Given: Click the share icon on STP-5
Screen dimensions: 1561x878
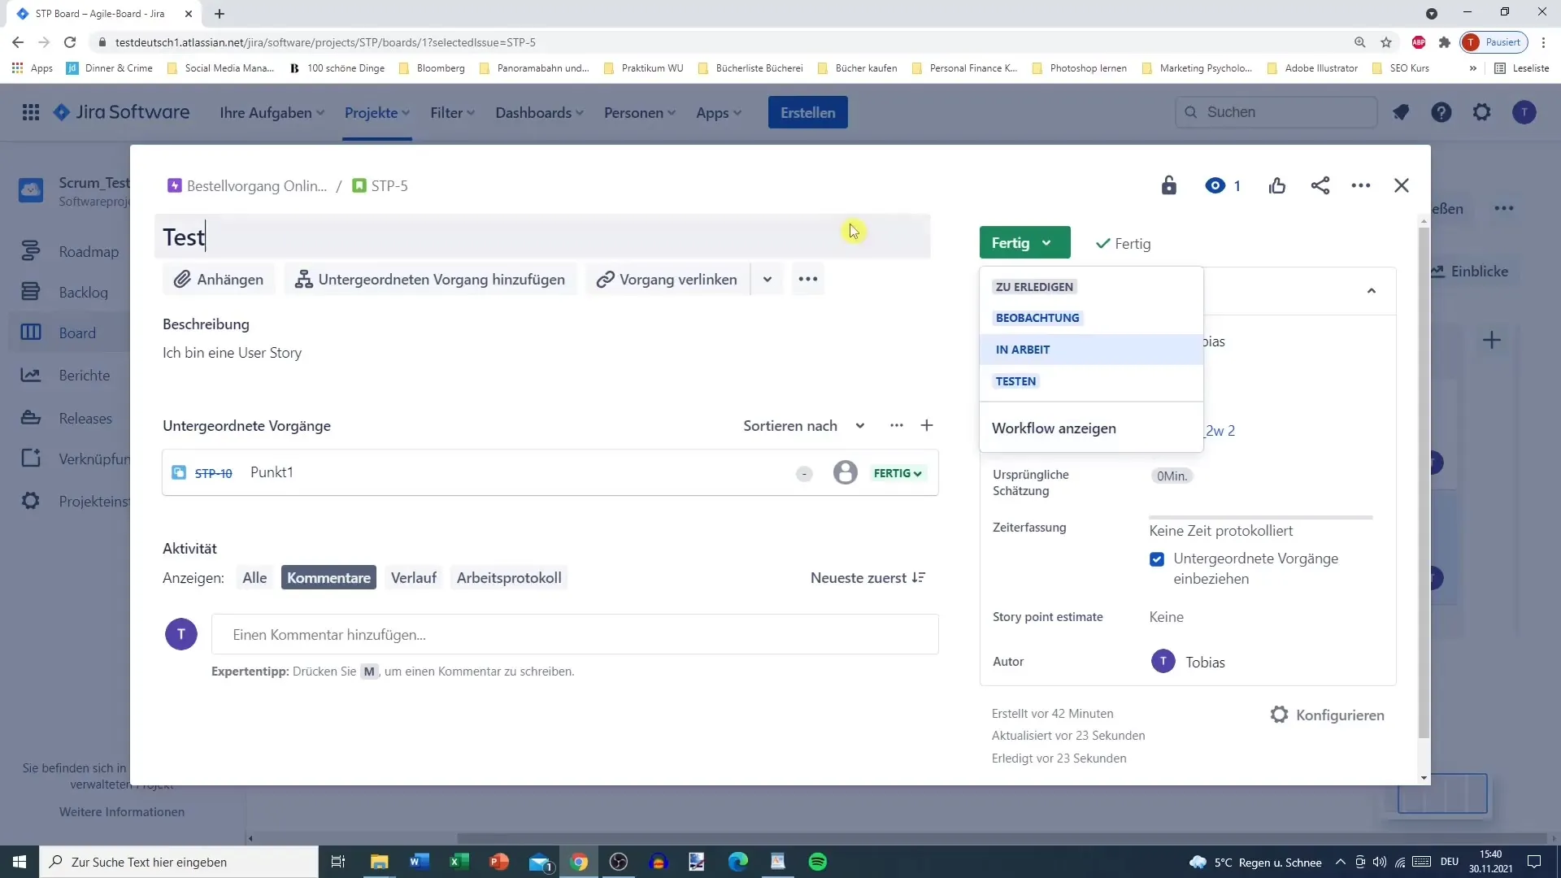Looking at the screenshot, I should 1320,185.
